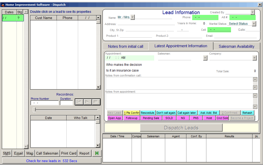Click the Dates column header

9,12
